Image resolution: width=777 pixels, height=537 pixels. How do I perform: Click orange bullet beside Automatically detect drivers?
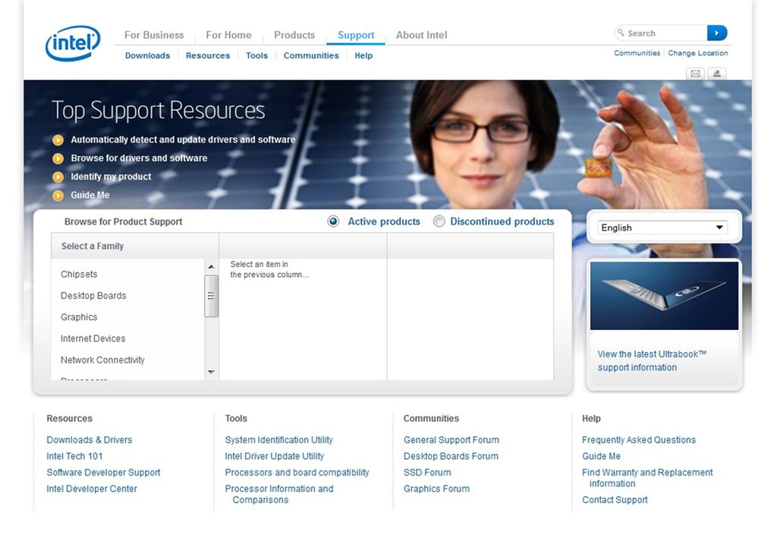click(x=58, y=140)
